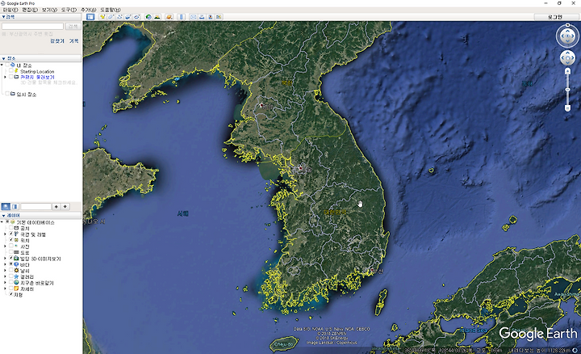Collapse the 기본 데이터베이스 tree node
The width and height of the screenshot is (581, 354).
2,222
